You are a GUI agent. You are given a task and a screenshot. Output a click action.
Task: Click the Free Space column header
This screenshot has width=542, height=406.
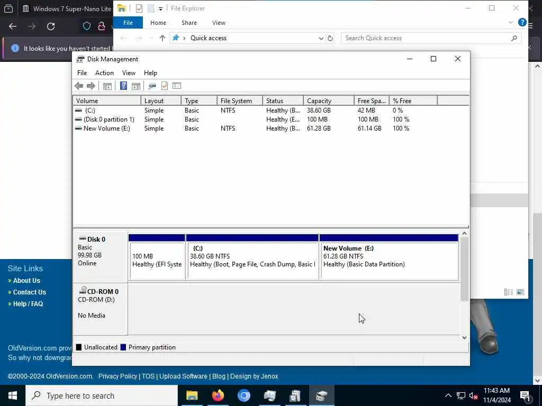372,101
